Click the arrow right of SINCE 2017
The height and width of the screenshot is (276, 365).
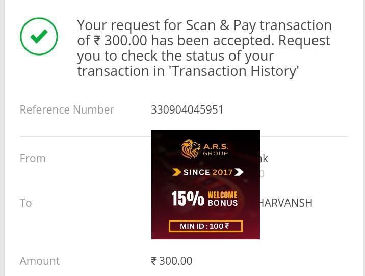[239, 172]
